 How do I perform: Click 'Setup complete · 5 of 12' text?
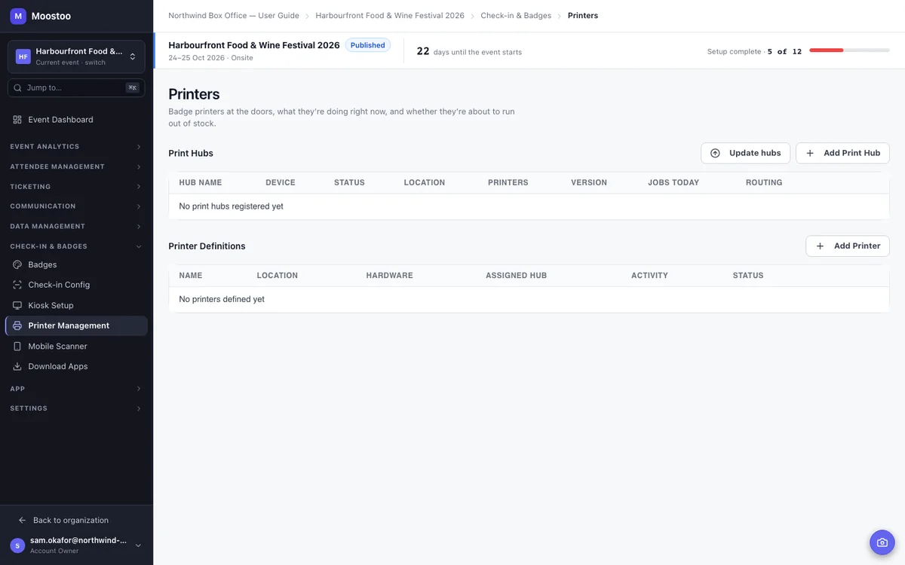(x=754, y=51)
